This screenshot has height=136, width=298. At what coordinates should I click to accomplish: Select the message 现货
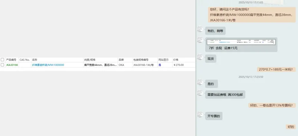tap(210, 59)
